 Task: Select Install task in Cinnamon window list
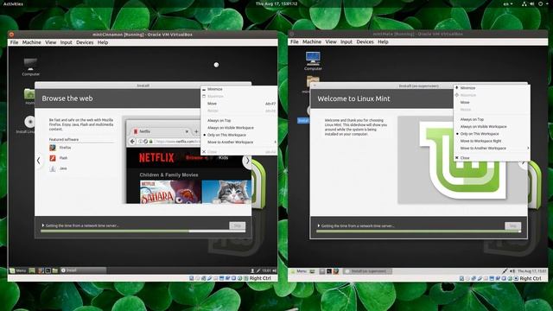pyautogui.click(x=83, y=270)
